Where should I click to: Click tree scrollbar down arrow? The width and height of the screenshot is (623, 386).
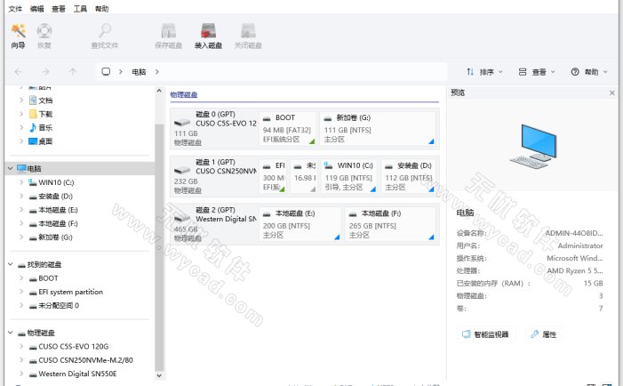coord(159,374)
